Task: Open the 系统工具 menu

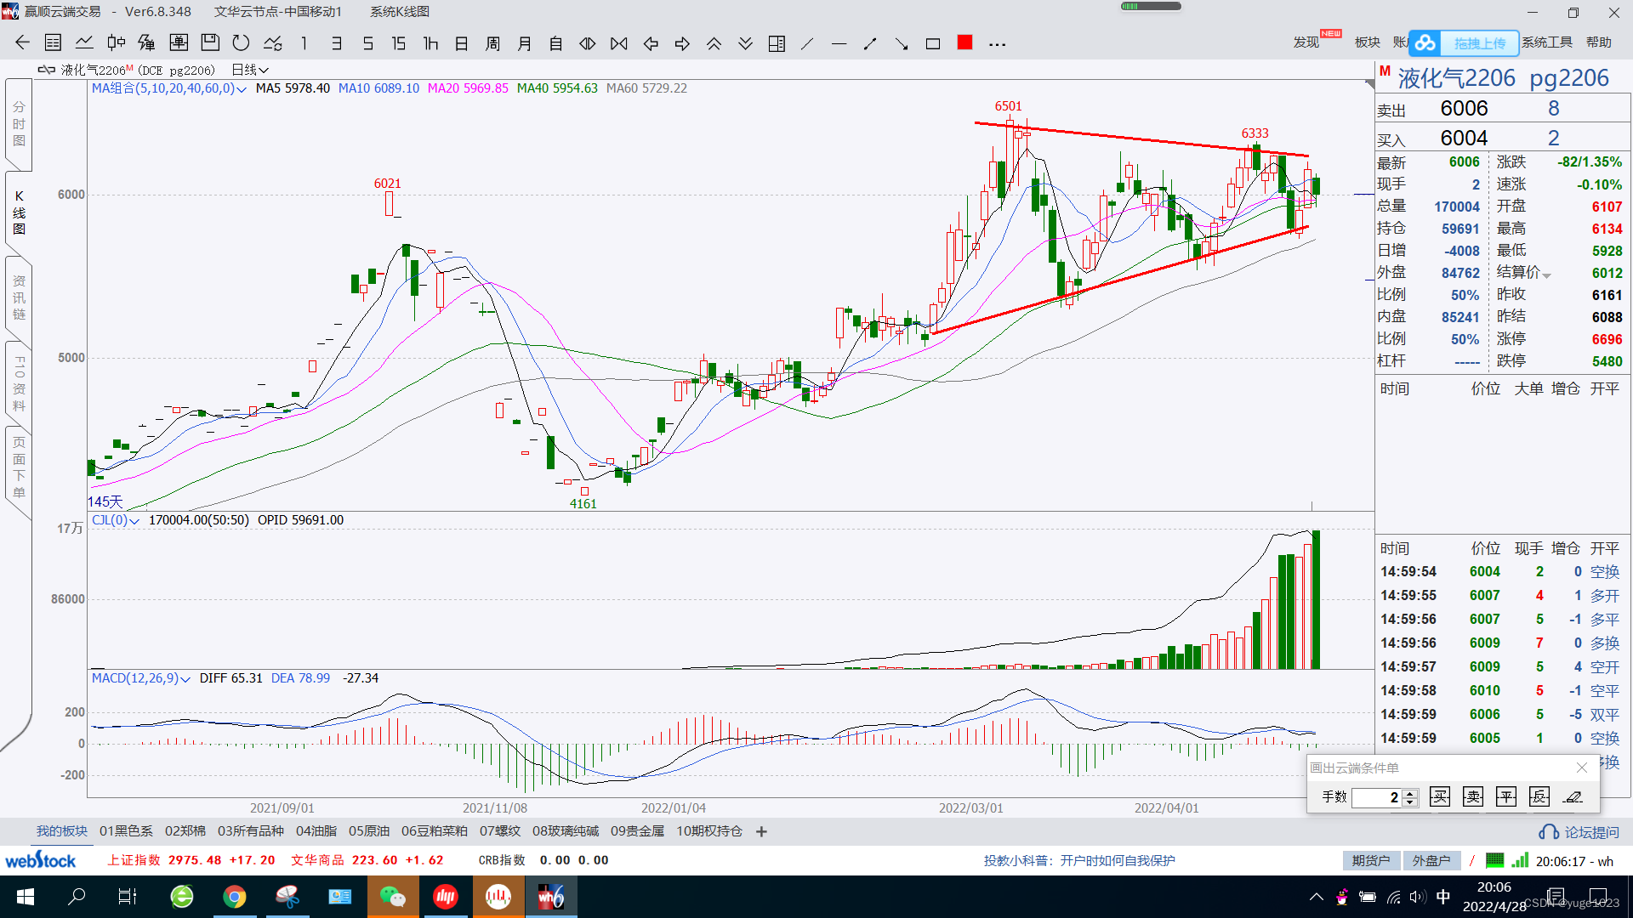Action: click(x=1547, y=42)
